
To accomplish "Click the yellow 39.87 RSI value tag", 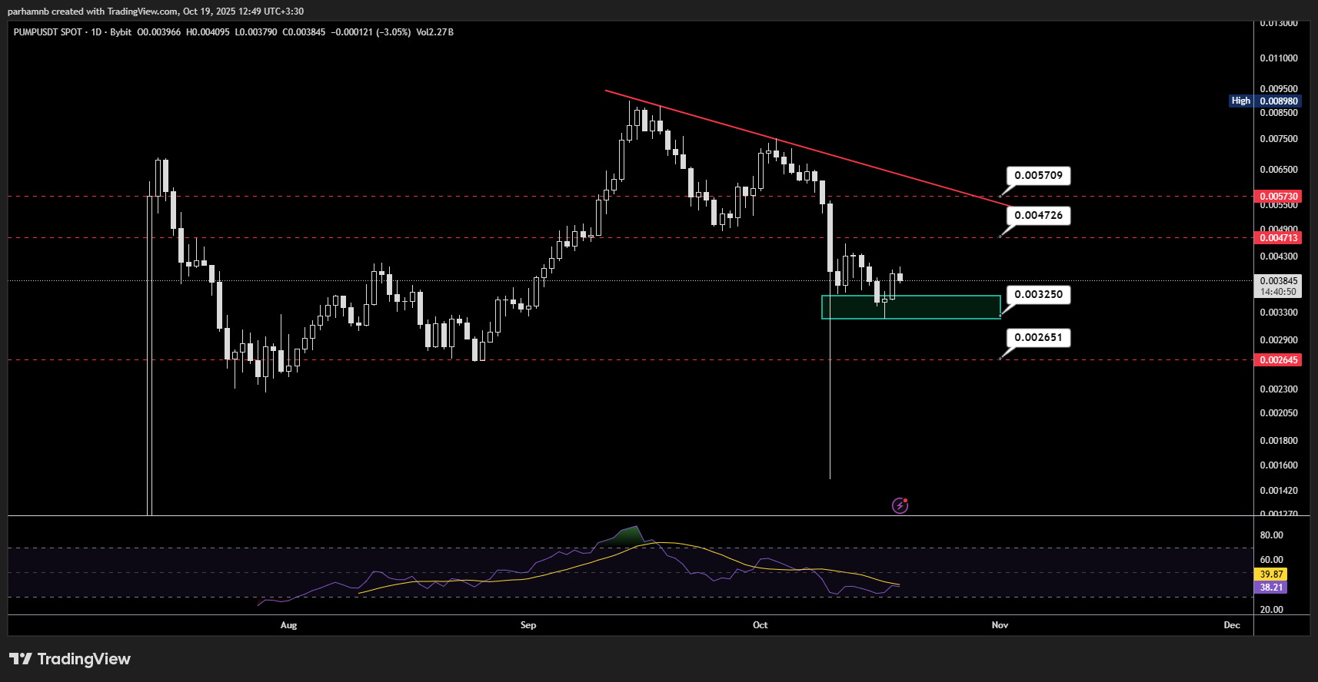I will click(1271, 574).
